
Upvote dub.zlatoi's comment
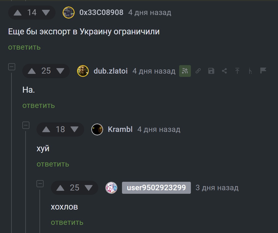pyautogui.click(x=32, y=71)
